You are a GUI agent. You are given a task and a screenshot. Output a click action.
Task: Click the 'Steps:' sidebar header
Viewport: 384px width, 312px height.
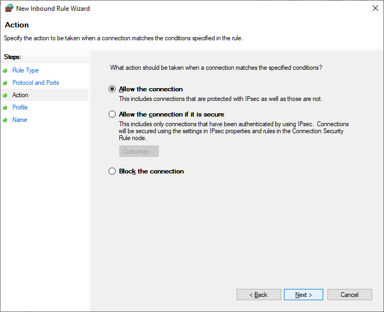pyautogui.click(x=12, y=57)
